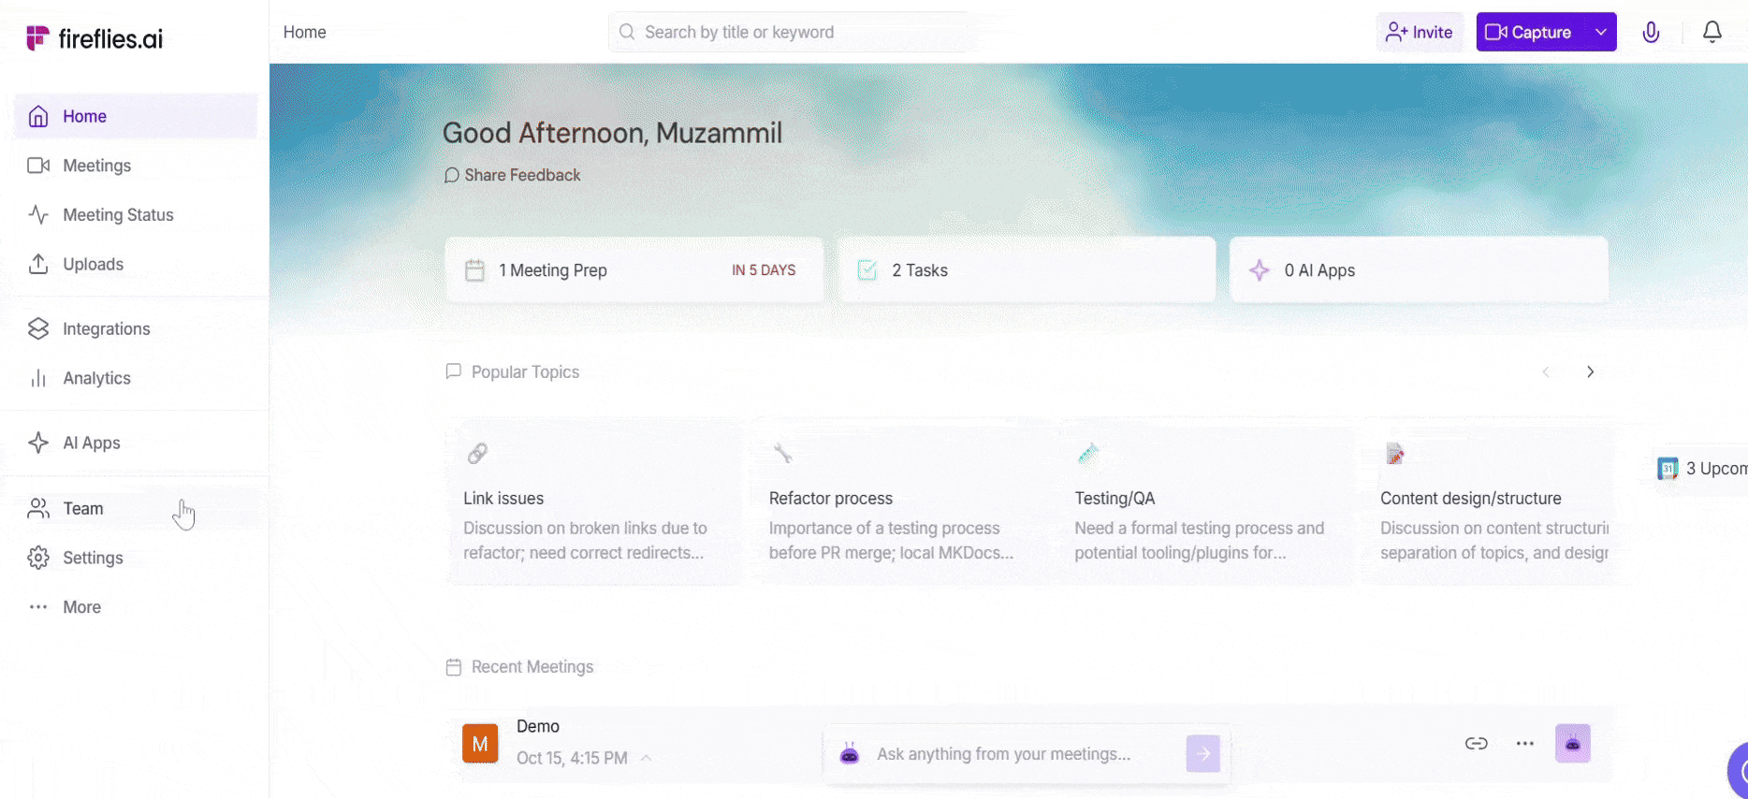Expand the Capture dropdown arrow
This screenshot has width=1748, height=799.
1601,33
